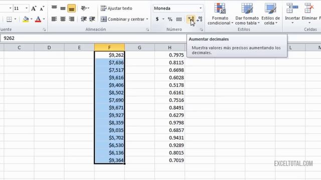Click Aumentar decimales icon
321x180 pixels.
(x=191, y=19)
